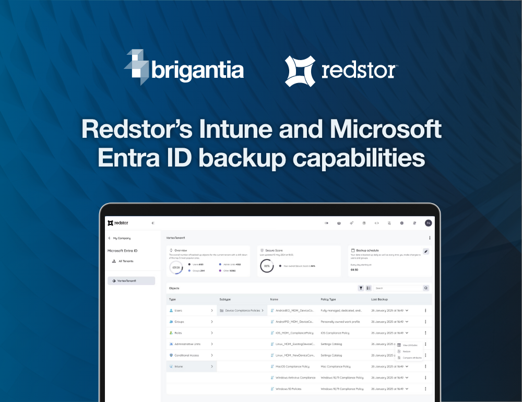Select Restore from the context menu
The width and height of the screenshot is (522, 402).
coord(407,351)
